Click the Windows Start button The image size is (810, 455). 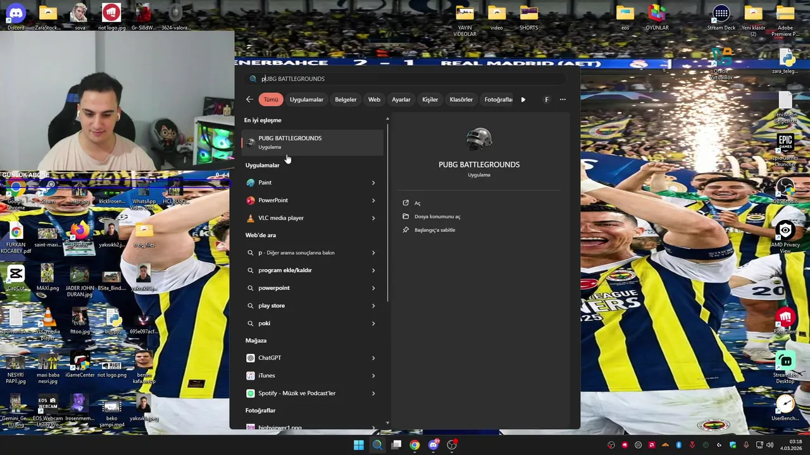click(359, 445)
